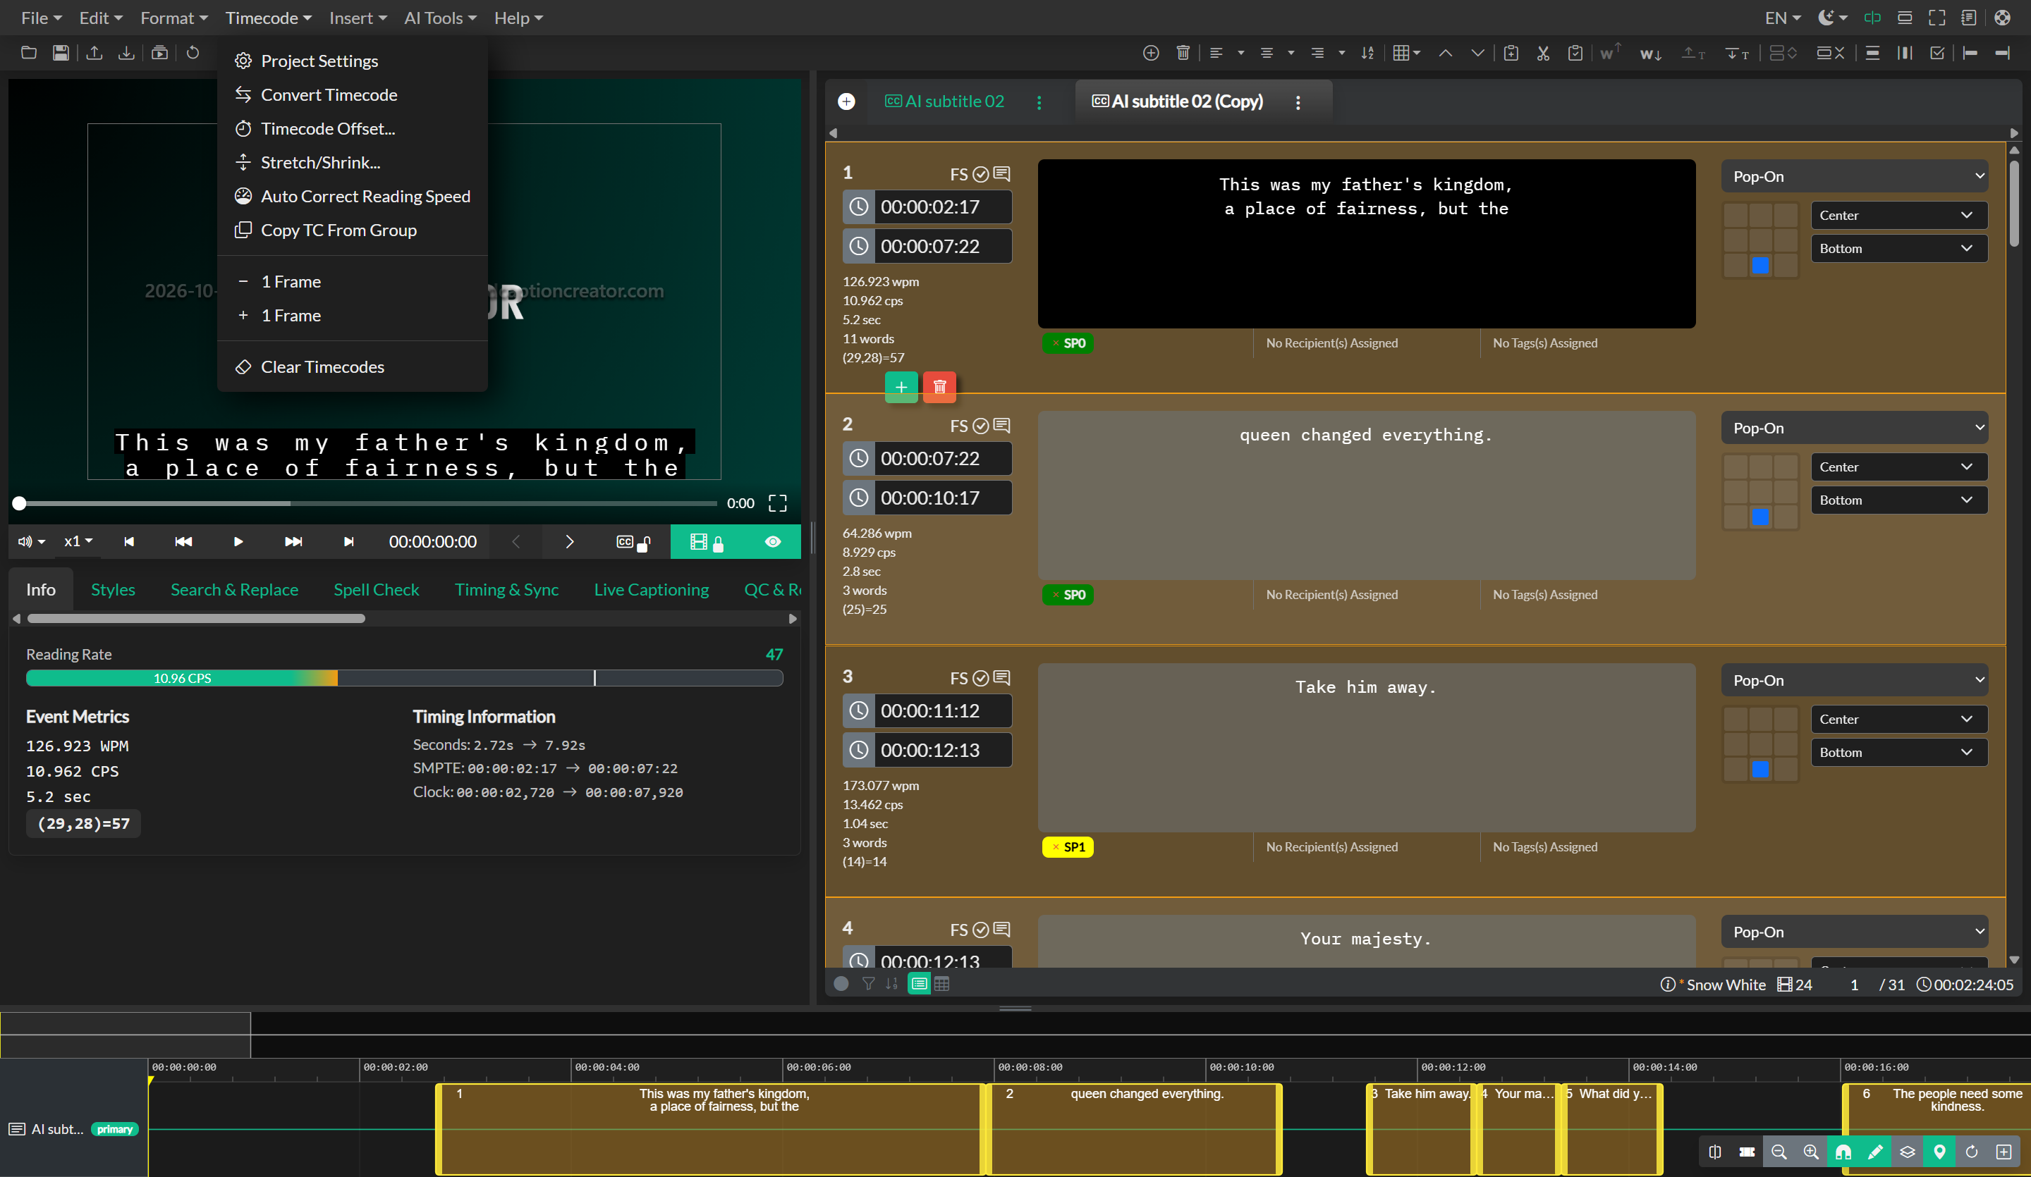
Task: Click the save disk icon
Action: click(x=61, y=53)
